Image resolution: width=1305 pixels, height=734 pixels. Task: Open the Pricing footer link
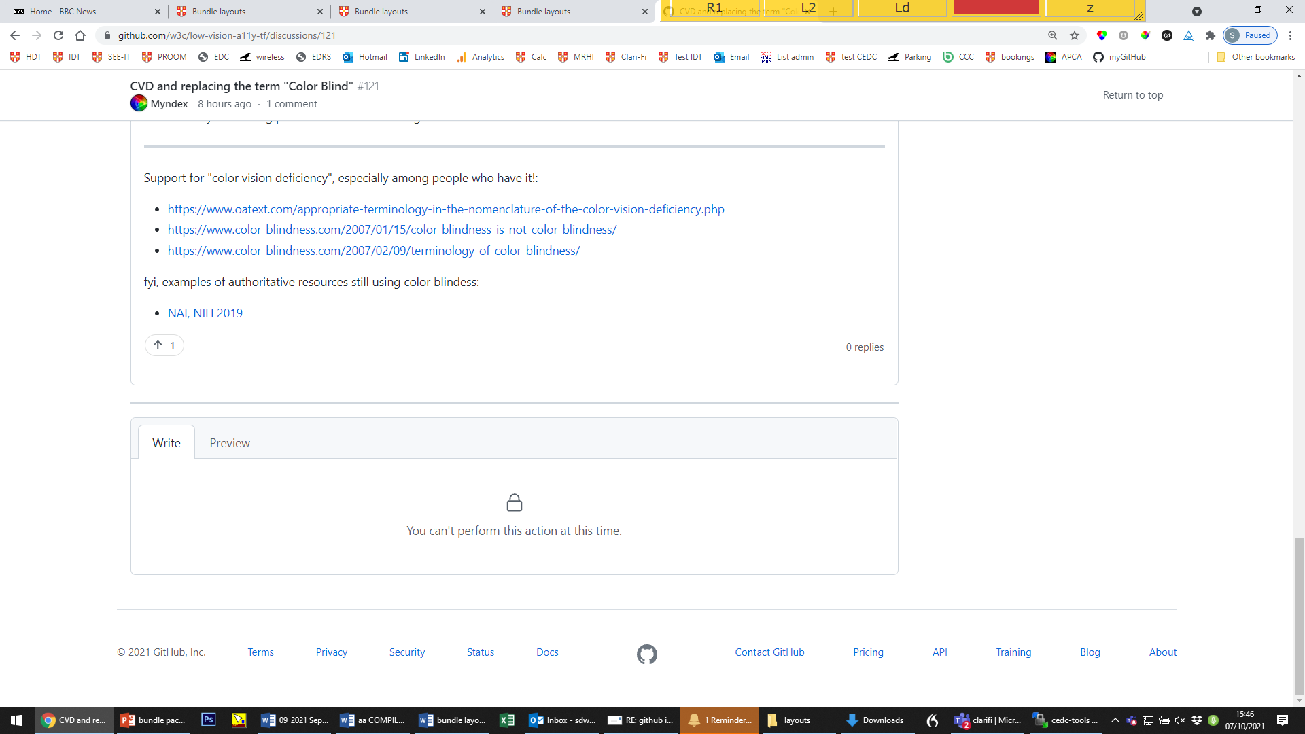coord(869,652)
